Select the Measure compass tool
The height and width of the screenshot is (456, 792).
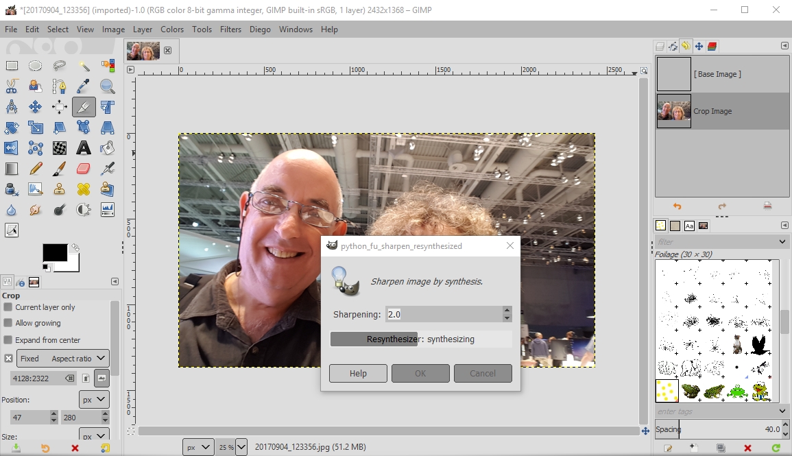coord(12,107)
